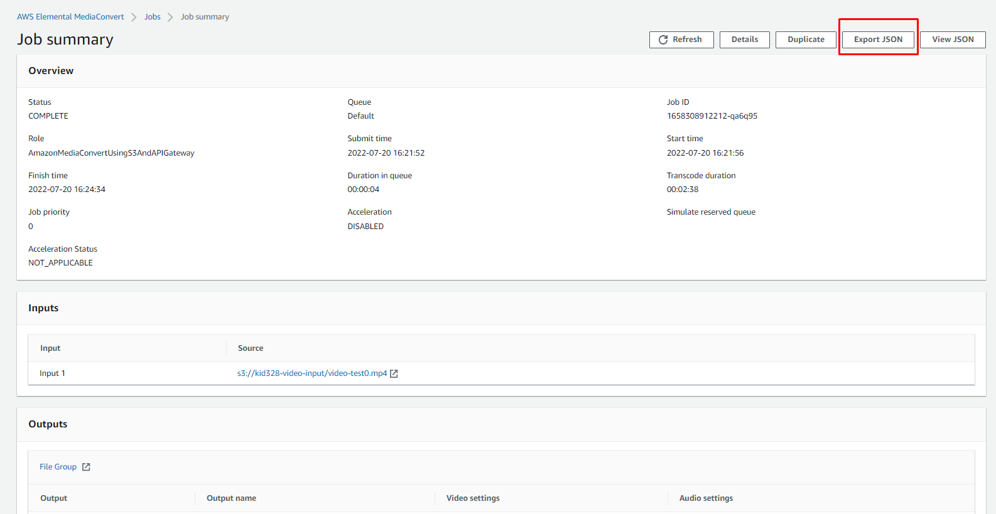
Task: Duplicate this job
Action: click(806, 40)
